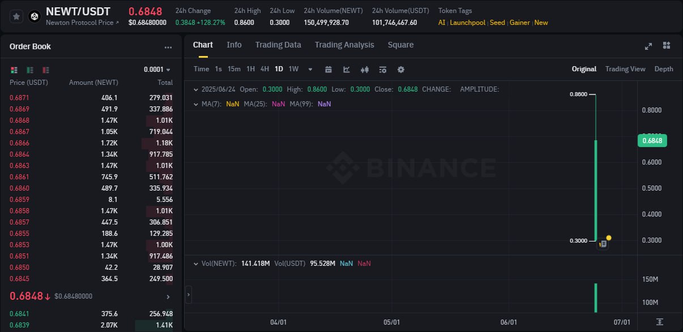The height and width of the screenshot is (332, 683).
Task: Reset chart scale icon at bottom right
Action: click(x=660, y=322)
